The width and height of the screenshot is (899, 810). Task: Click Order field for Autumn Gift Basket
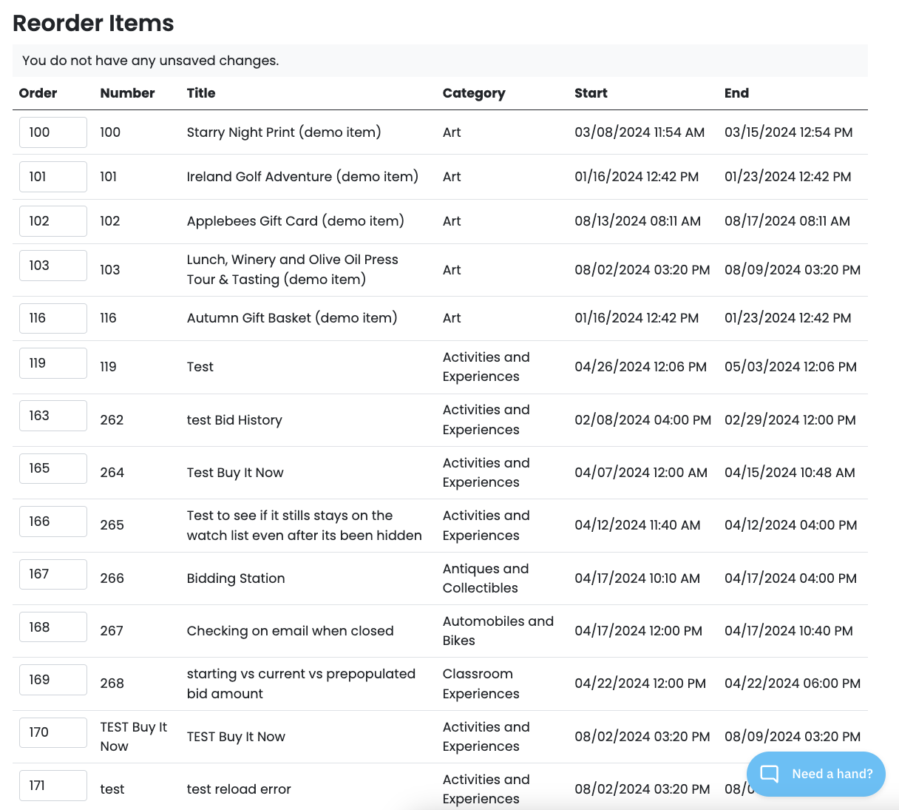point(53,318)
